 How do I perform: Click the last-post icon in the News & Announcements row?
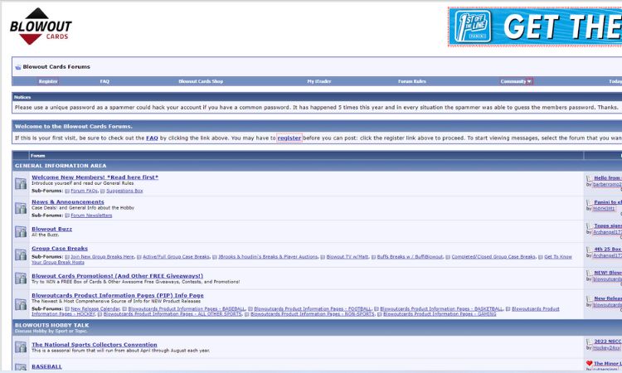589,202
